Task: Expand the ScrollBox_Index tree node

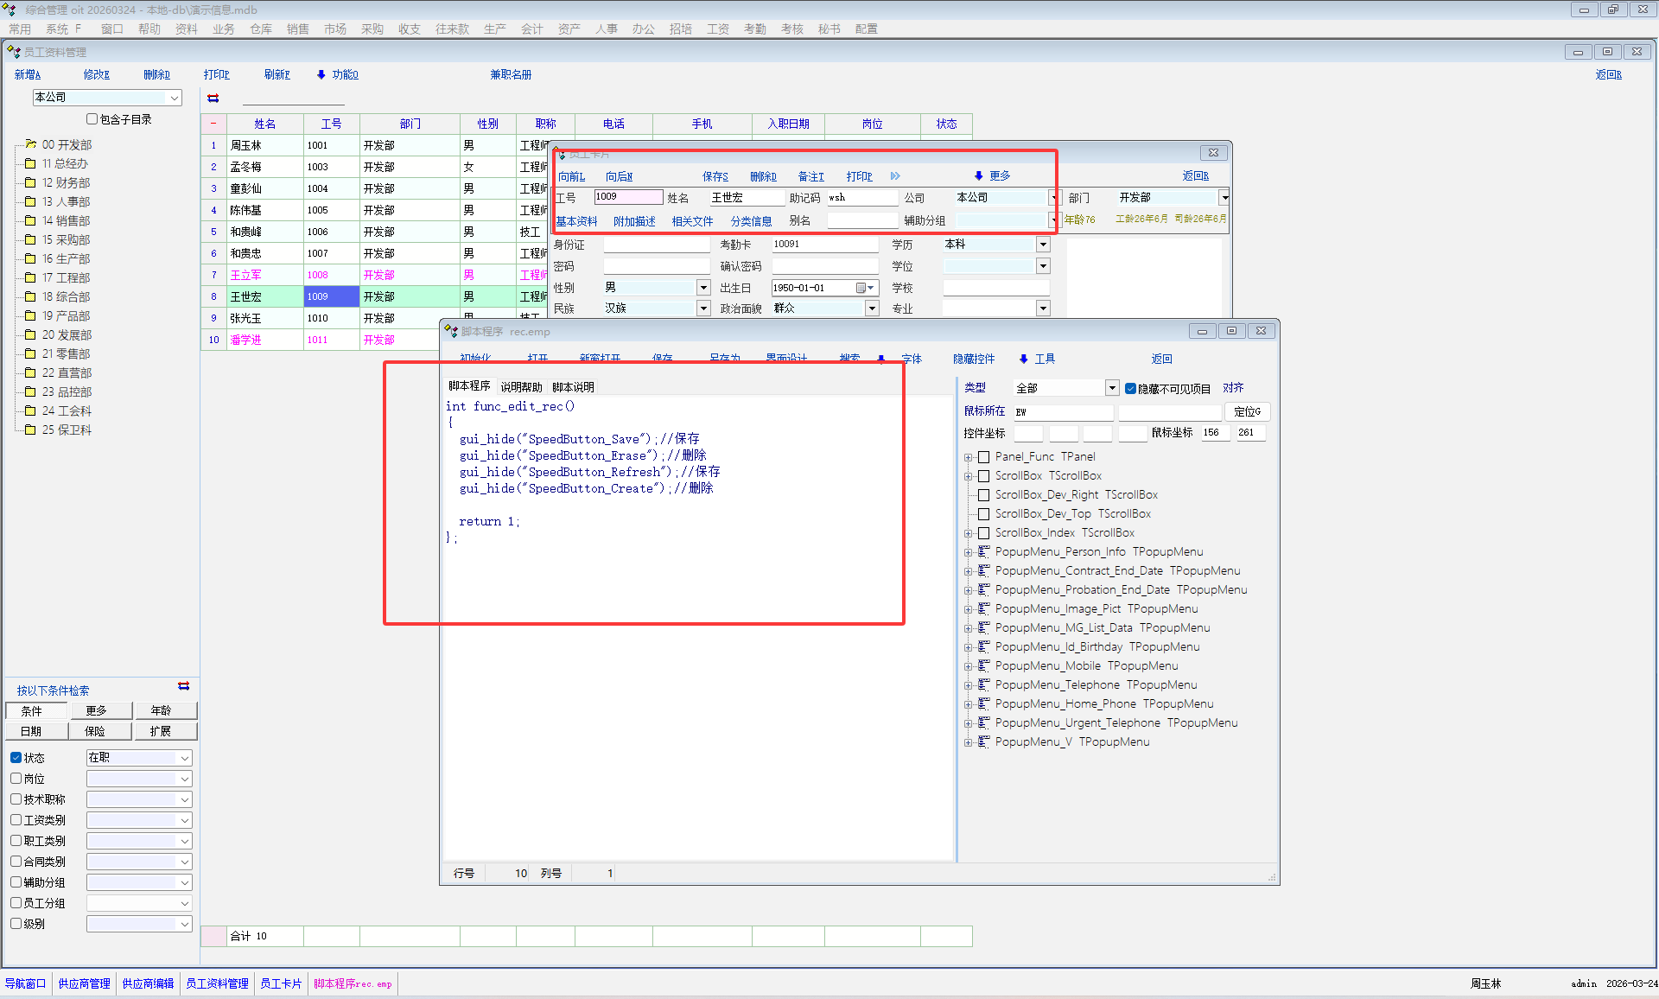Action: pos(969,533)
